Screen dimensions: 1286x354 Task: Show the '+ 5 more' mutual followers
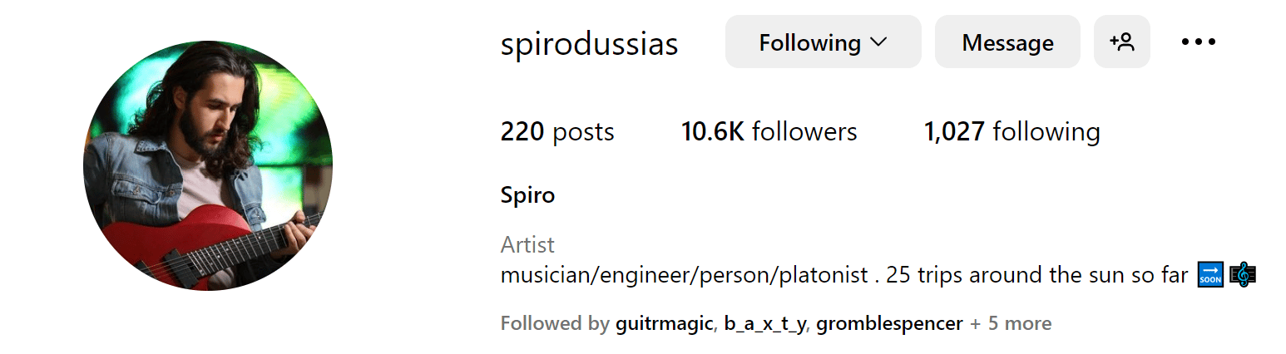click(1011, 324)
